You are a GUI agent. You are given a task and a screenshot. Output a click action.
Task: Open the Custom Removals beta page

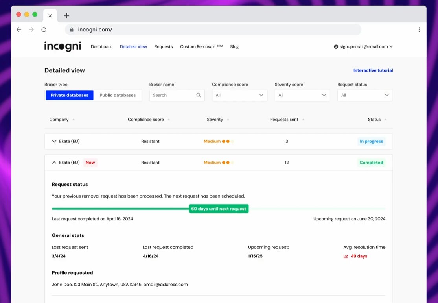click(x=201, y=47)
